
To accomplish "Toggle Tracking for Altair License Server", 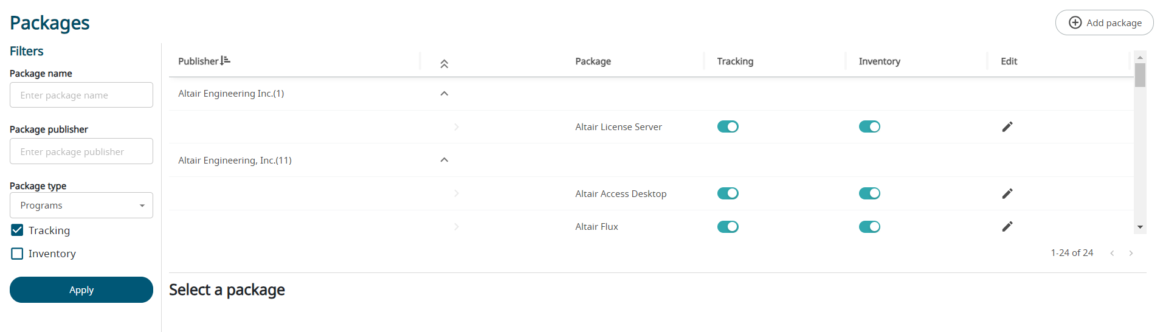I will [x=728, y=126].
